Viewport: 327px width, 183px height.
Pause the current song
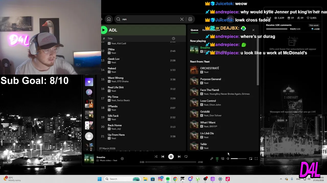[171, 157]
